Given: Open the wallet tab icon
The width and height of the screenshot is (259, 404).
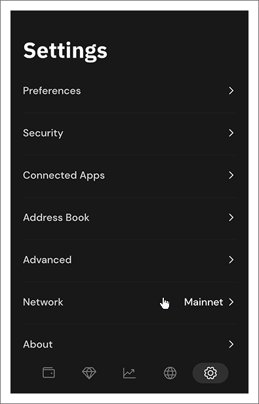Looking at the screenshot, I should 49,373.
